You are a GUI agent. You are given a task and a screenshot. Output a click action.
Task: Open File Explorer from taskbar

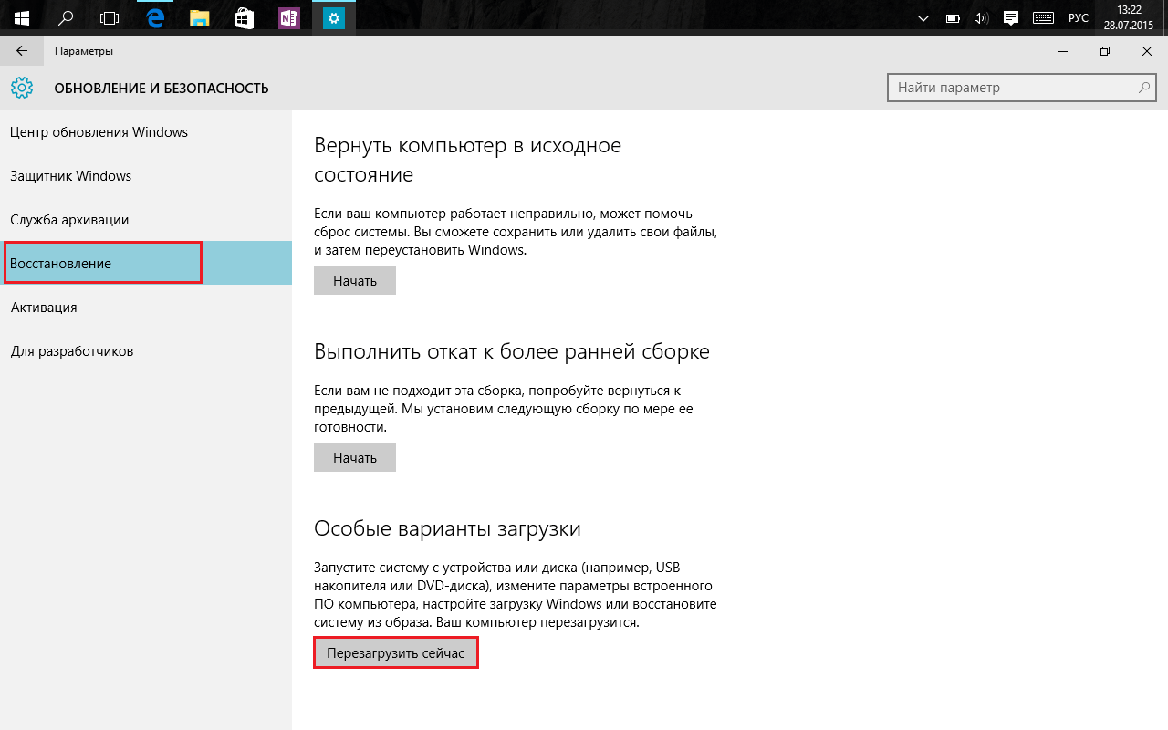click(199, 17)
